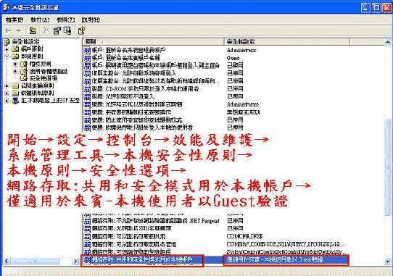The height and width of the screenshot is (276, 393).
Task: Click the tree pane's horizontal scroll right arrow
Action: 75,261
